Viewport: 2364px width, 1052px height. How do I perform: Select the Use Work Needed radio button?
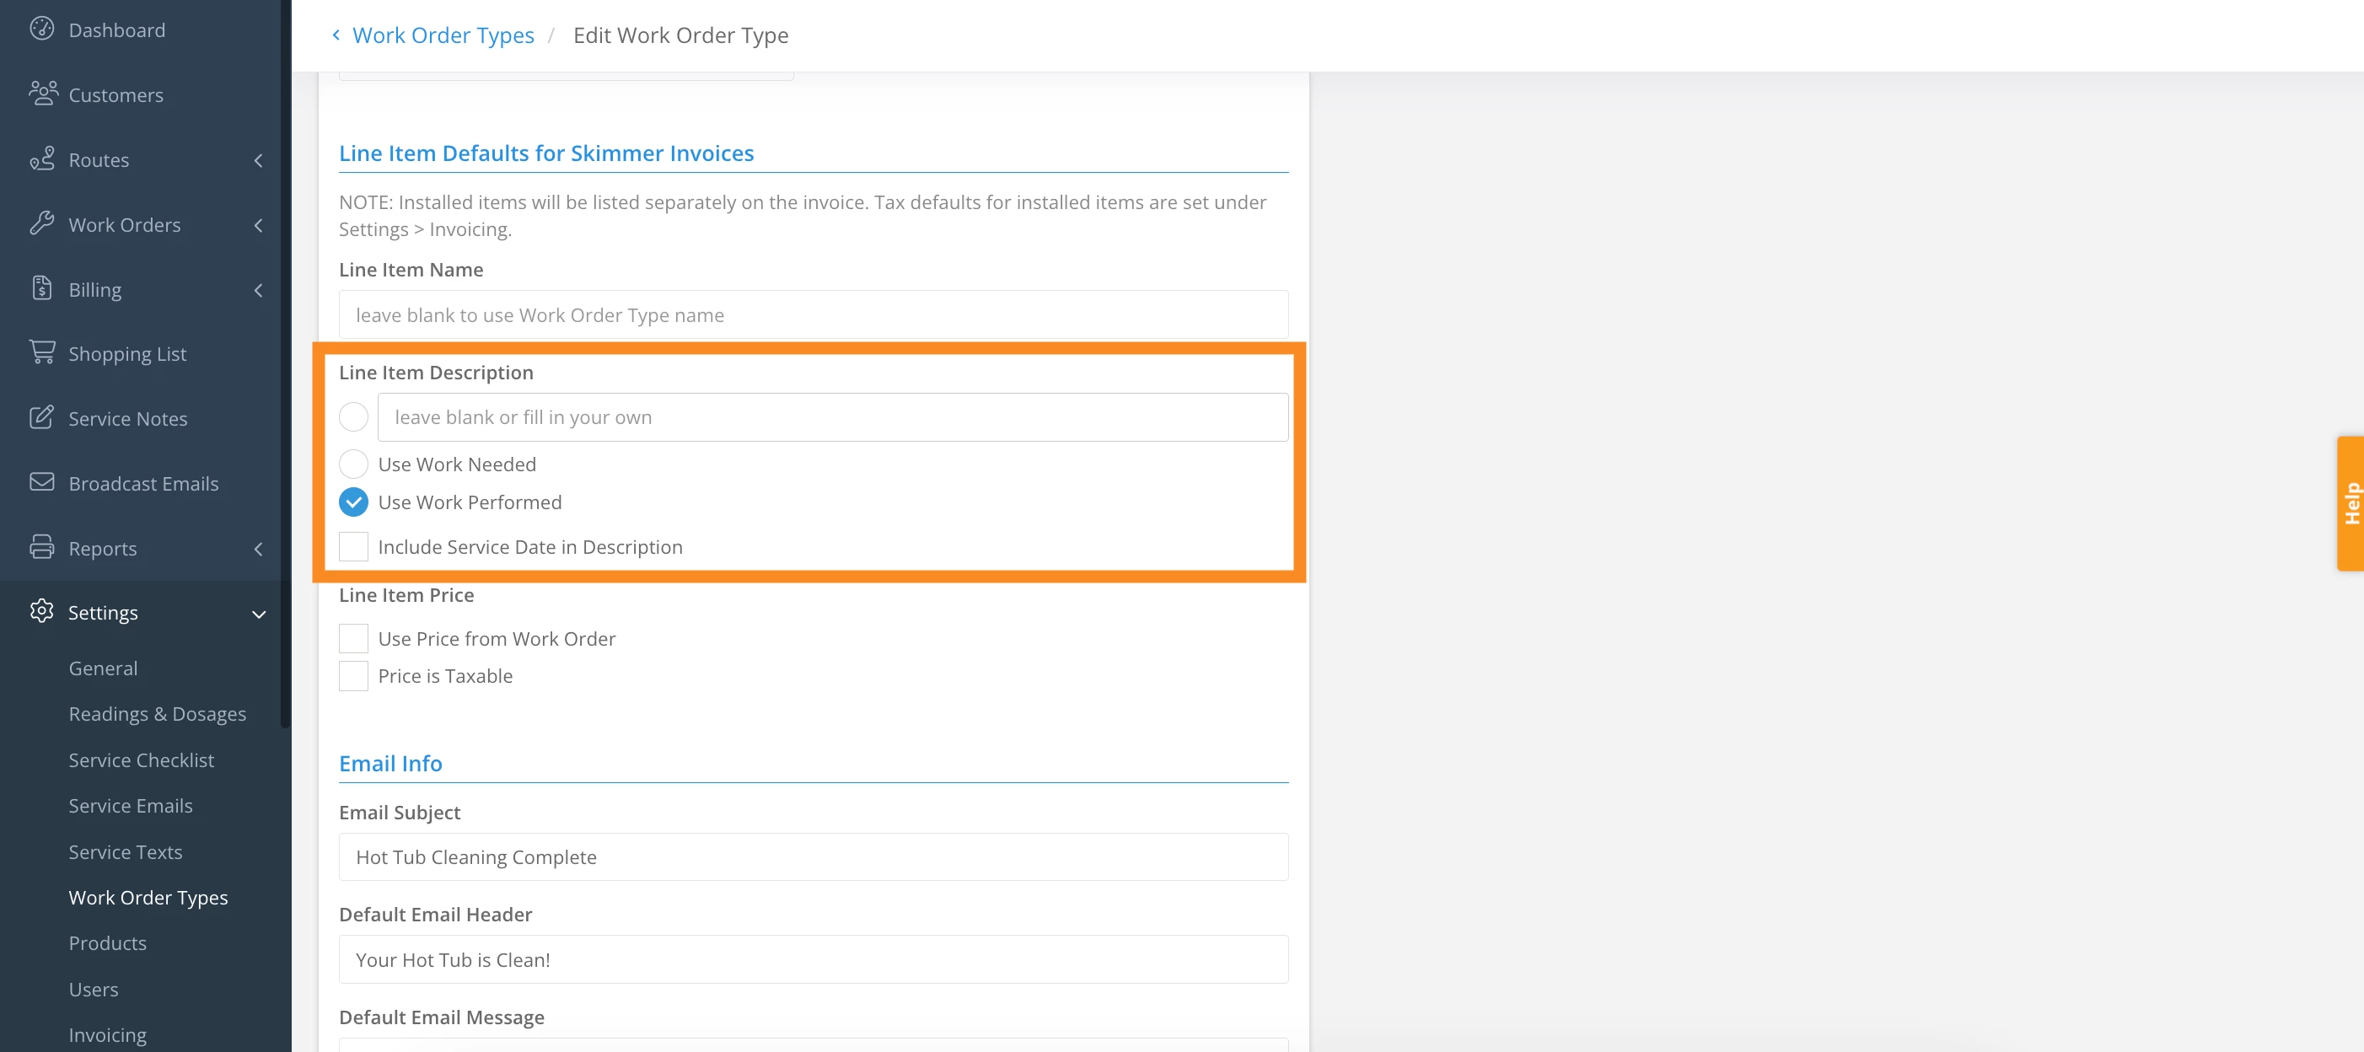click(353, 464)
